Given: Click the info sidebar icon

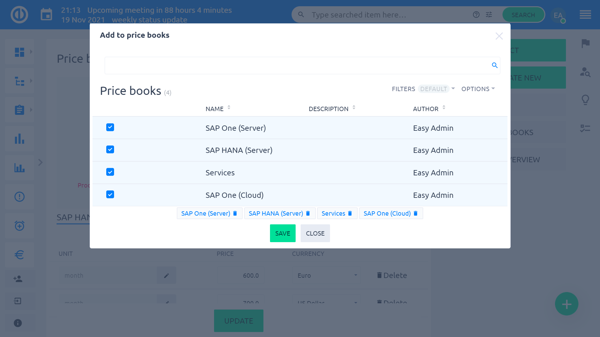Looking at the screenshot, I should pos(18,323).
